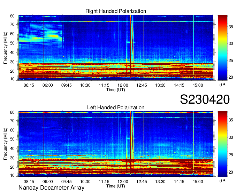This screenshot has height=192, width=237.
Task: Click the 09:00 time tick of bottom plot
Action: [x=48, y=182]
